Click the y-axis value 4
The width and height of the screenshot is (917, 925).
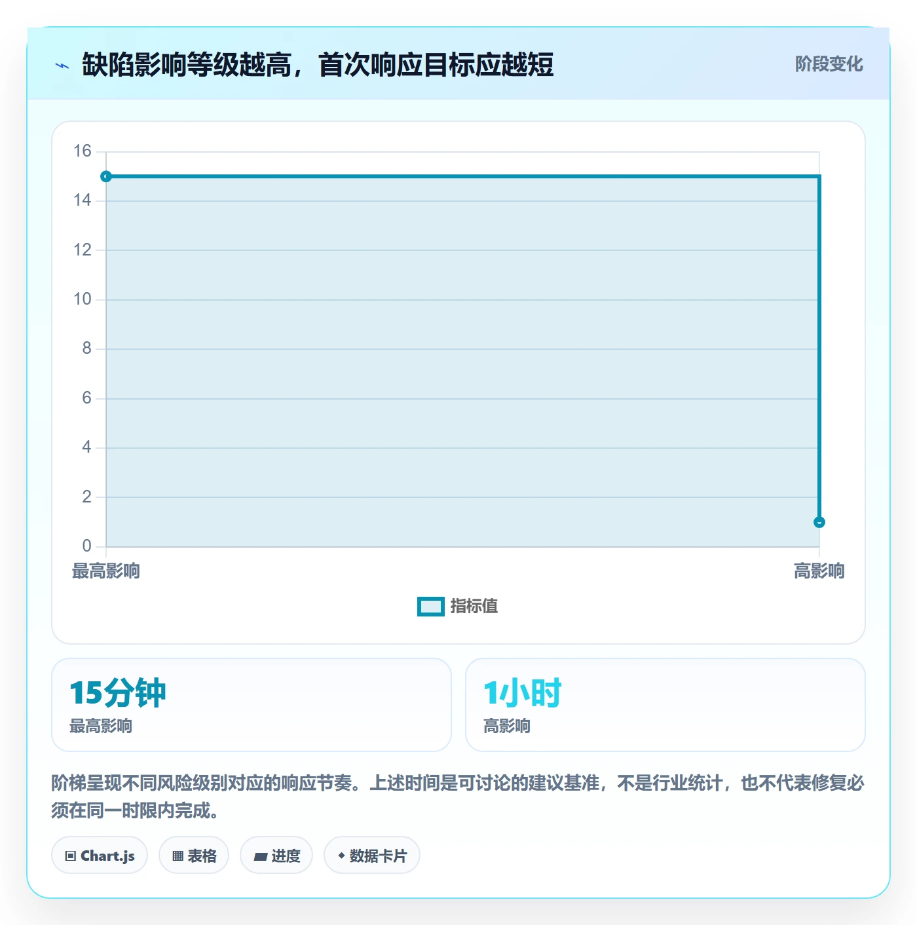tap(86, 447)
